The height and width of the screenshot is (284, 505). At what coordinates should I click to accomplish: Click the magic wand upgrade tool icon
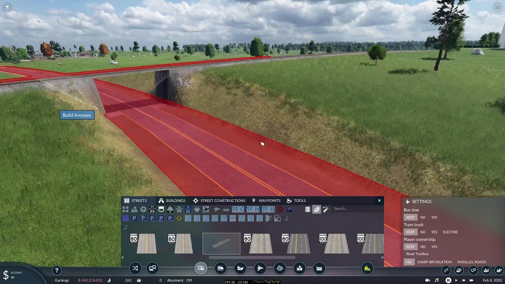coord(325,209)
